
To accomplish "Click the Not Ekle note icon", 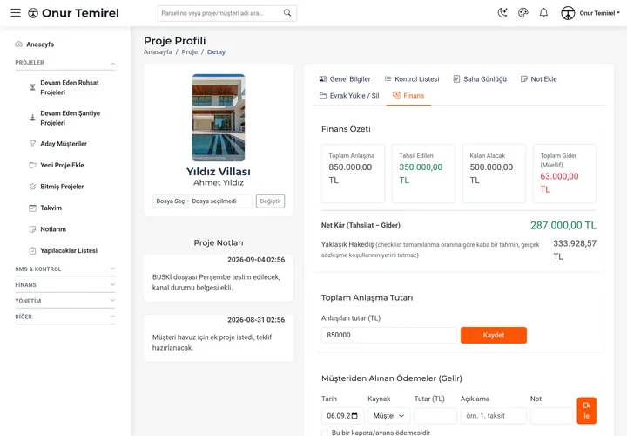I will tap(524, 78).
